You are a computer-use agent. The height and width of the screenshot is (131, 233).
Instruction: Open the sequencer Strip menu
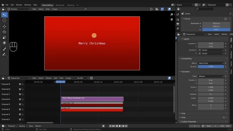pos(62,78)
